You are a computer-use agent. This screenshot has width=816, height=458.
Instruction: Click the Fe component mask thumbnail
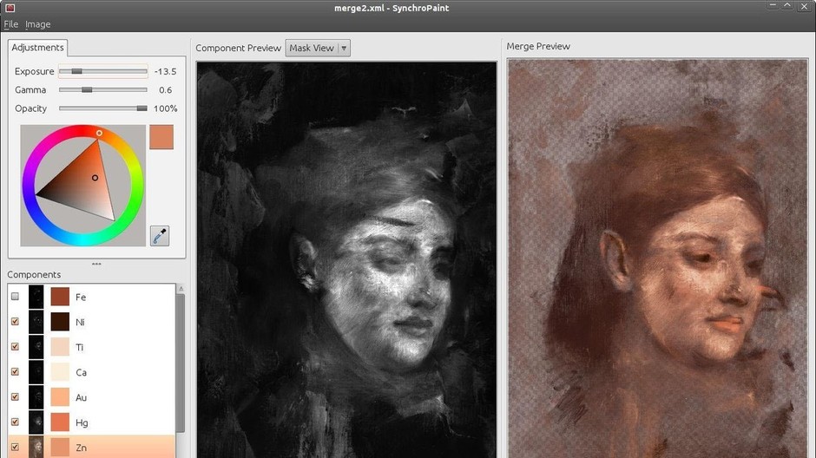click(x=36, y=297)
